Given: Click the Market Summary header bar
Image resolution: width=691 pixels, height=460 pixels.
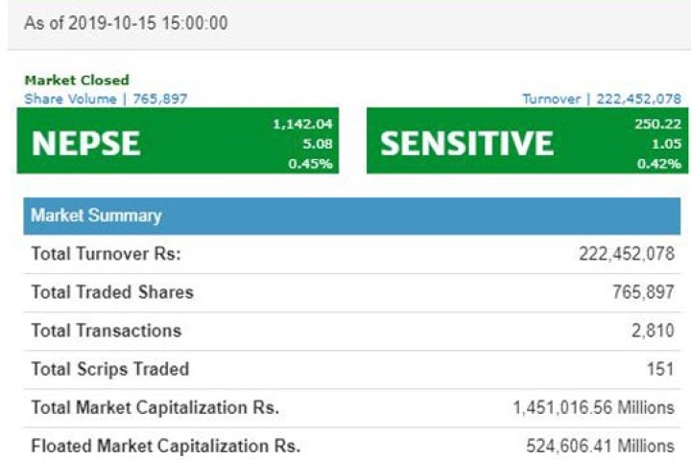Looking at the screenshot, I should [351, 216].
